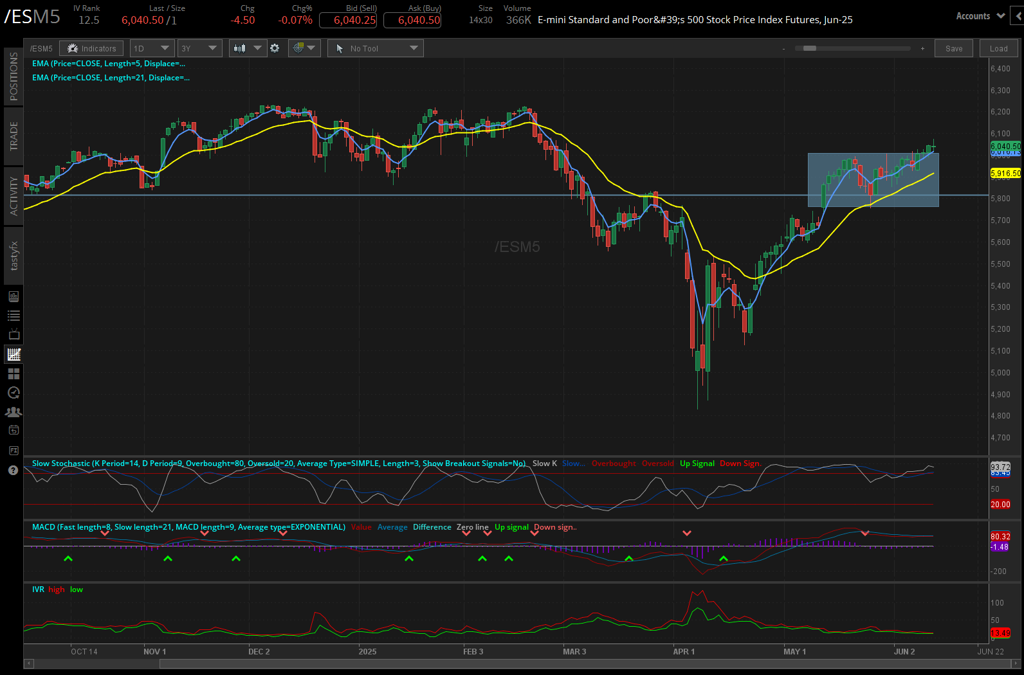The height and width of the screenshot is (675, 1024).
Task: Click the MACD study label
Action: 188,527
